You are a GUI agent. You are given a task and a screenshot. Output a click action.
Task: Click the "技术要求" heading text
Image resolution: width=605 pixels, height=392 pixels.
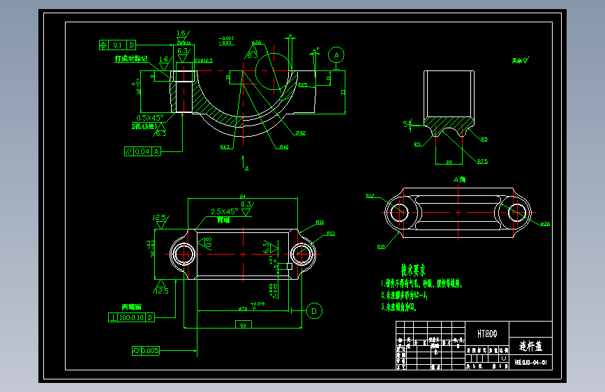click(413, 270)
